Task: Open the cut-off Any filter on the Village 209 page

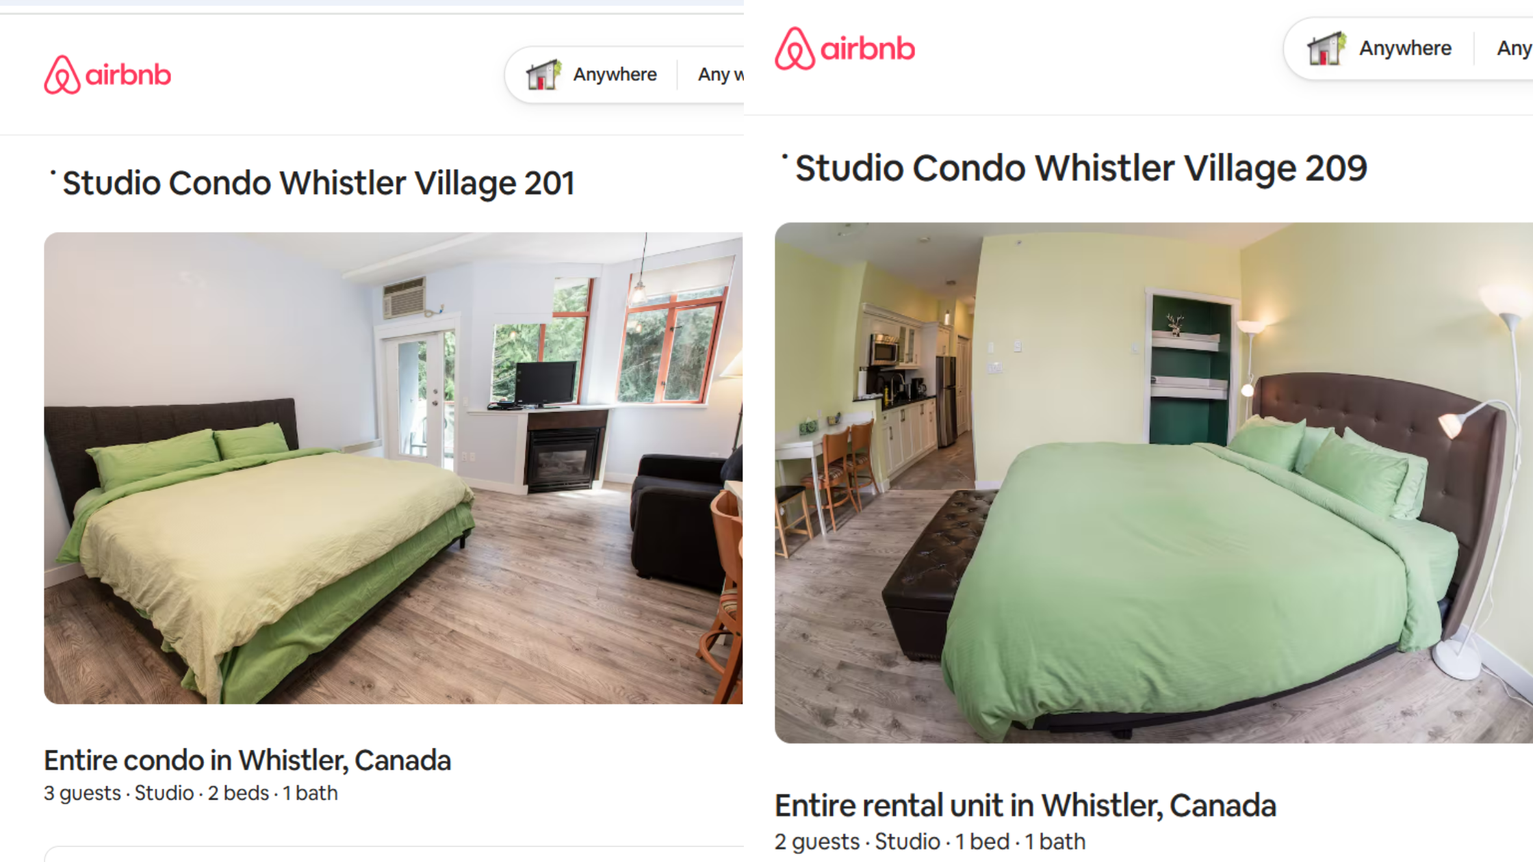Action: tap(1514, 49)
